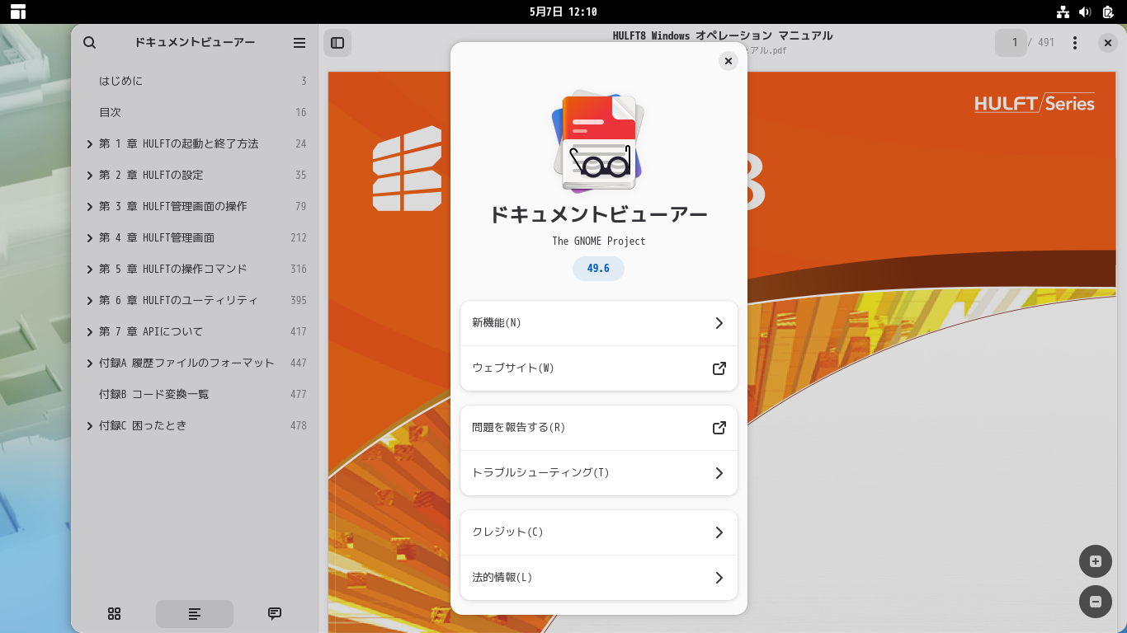Open the sidebar hamburger menu
Screen dimensions: 1127x633
299,43
